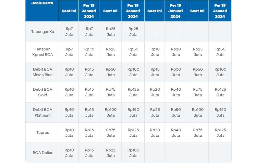The image size is (253, 168).
Task: Select the TabunganKu row label
Action: click(x=42, y=32)
